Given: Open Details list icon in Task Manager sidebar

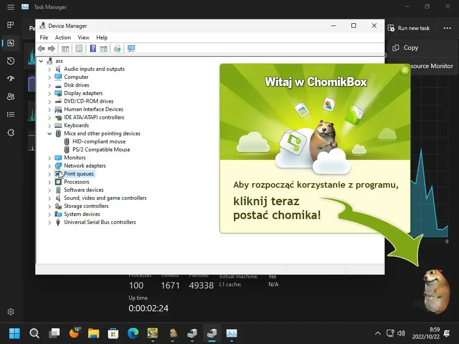Looking at the screenshot, I should click(11, 114).
